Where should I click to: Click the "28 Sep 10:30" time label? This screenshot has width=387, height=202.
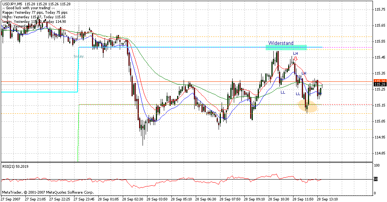[279, 199]
